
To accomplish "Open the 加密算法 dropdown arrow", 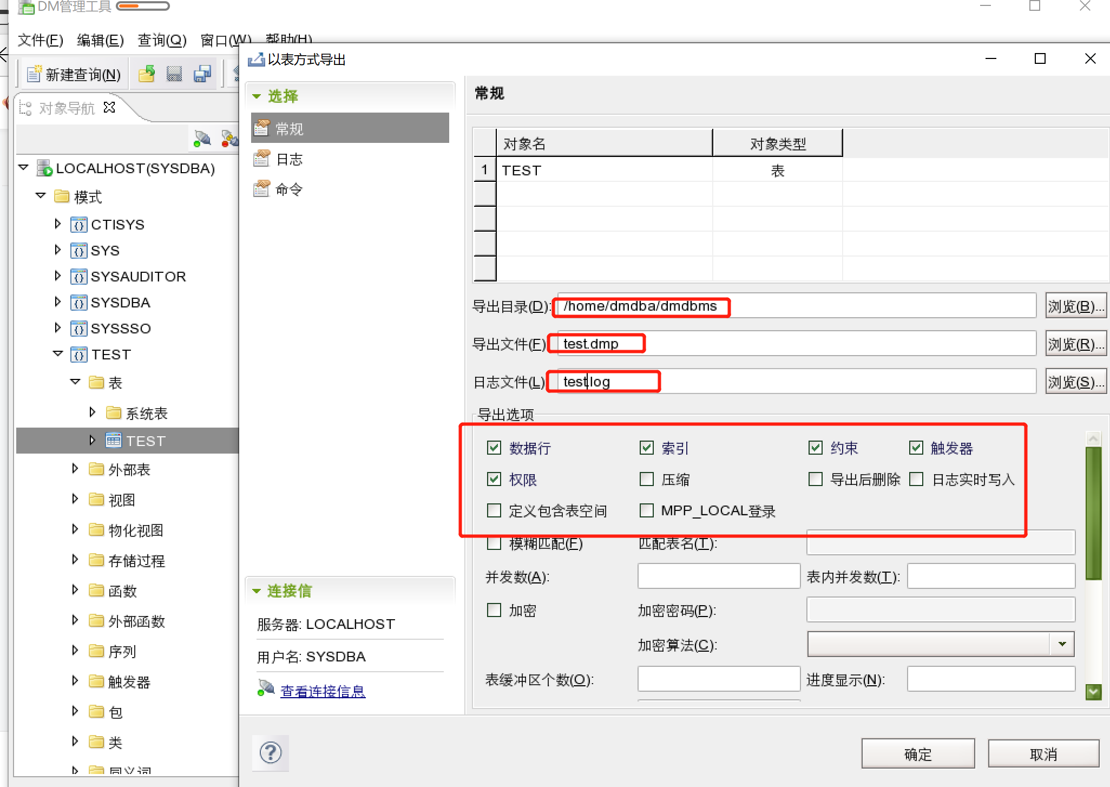I will [1062, 644].
